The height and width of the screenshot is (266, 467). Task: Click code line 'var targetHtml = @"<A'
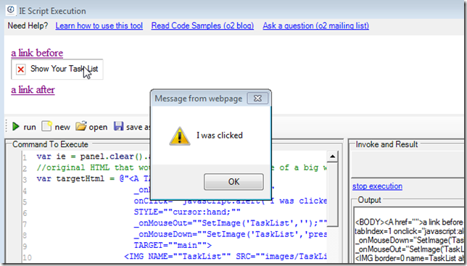(x=93, y=178)
